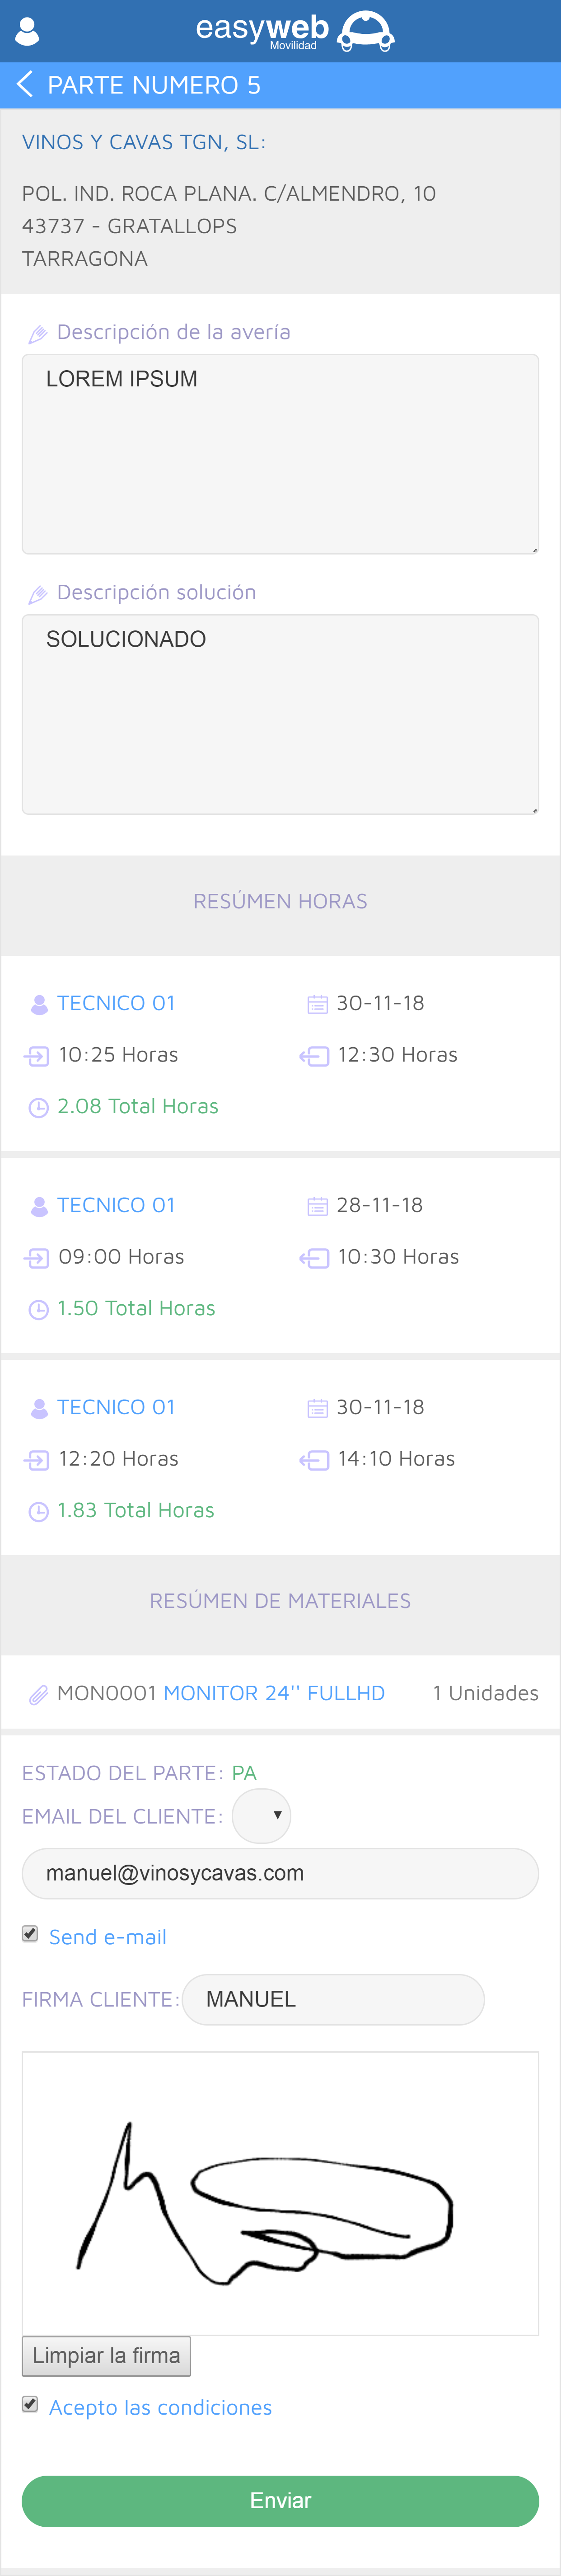Click the Acepto las condiciones link text
This screenshot has width=561, height=2576.
coord(160,2407)
